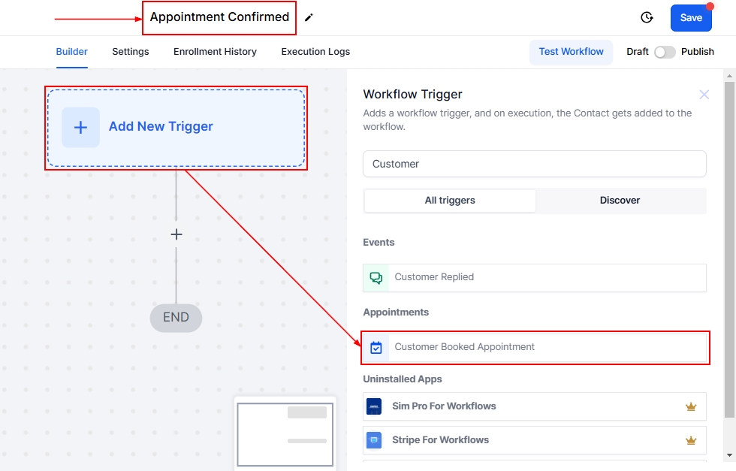Click the Stripe For Workflows icon

pos(374,440)
